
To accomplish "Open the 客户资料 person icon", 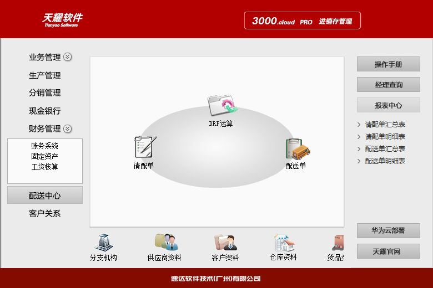I will pyautogui.click(x=225, y=242).
